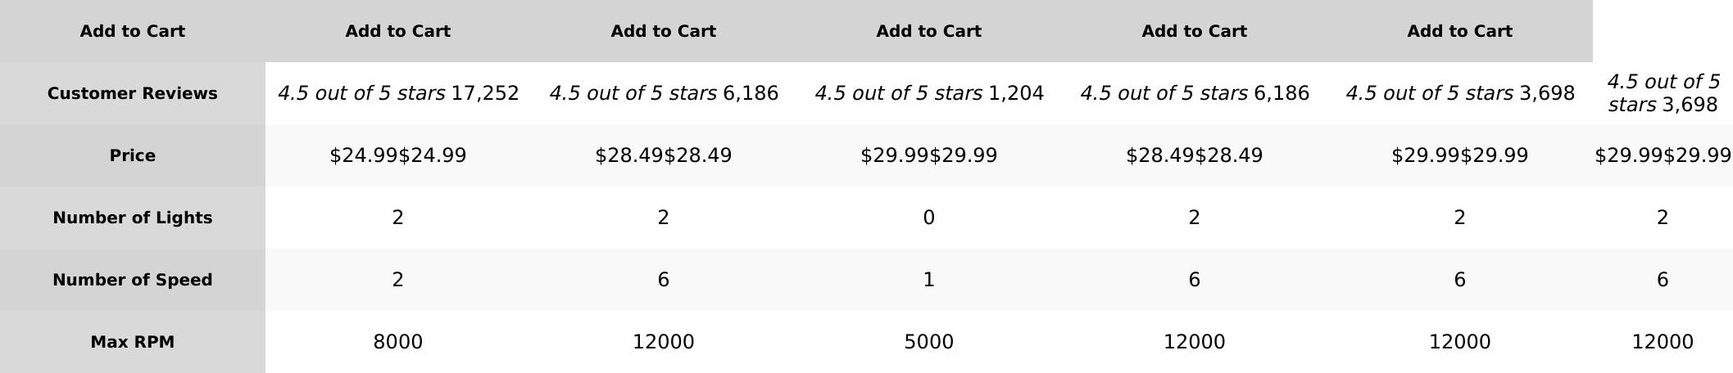The image size is (1733, 373).
Task: Click the 8000 Max RPM value
Action: [x=397, y=342]
